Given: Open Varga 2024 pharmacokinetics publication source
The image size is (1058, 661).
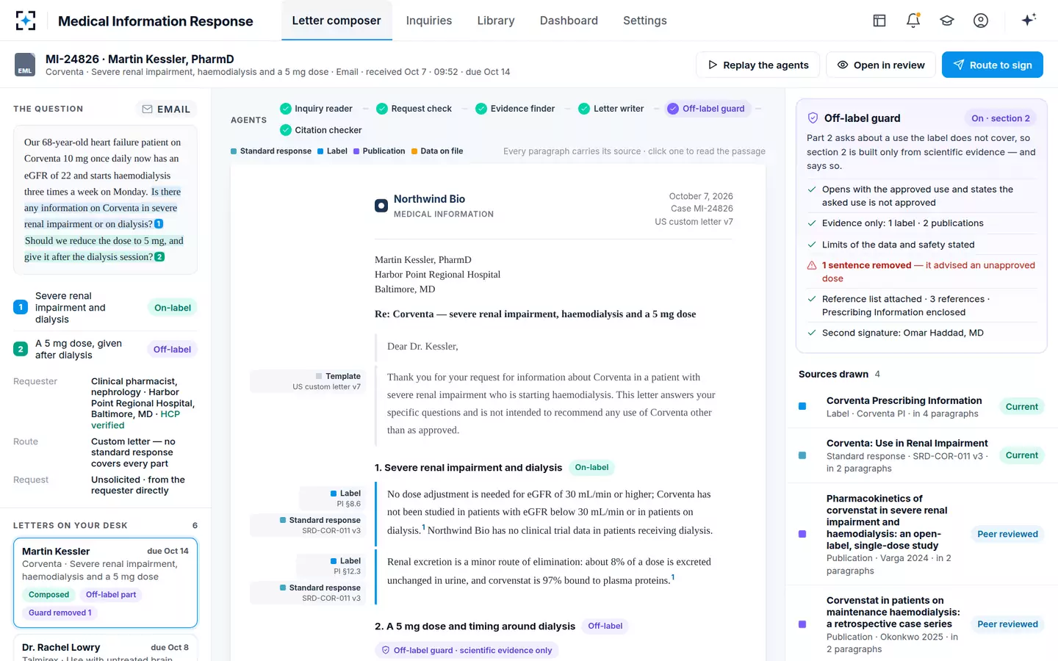Looking at the screenshot, I should pos(921,534).
